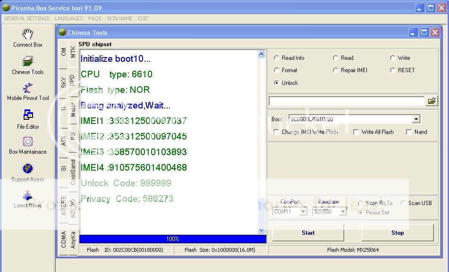Minimize the Piranha Box main window

click(x=420, y=8)
